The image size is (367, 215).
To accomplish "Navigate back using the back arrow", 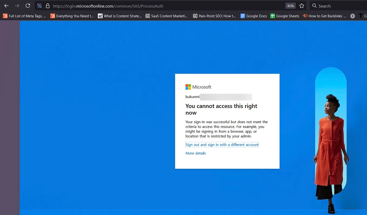I will point(6,6).
